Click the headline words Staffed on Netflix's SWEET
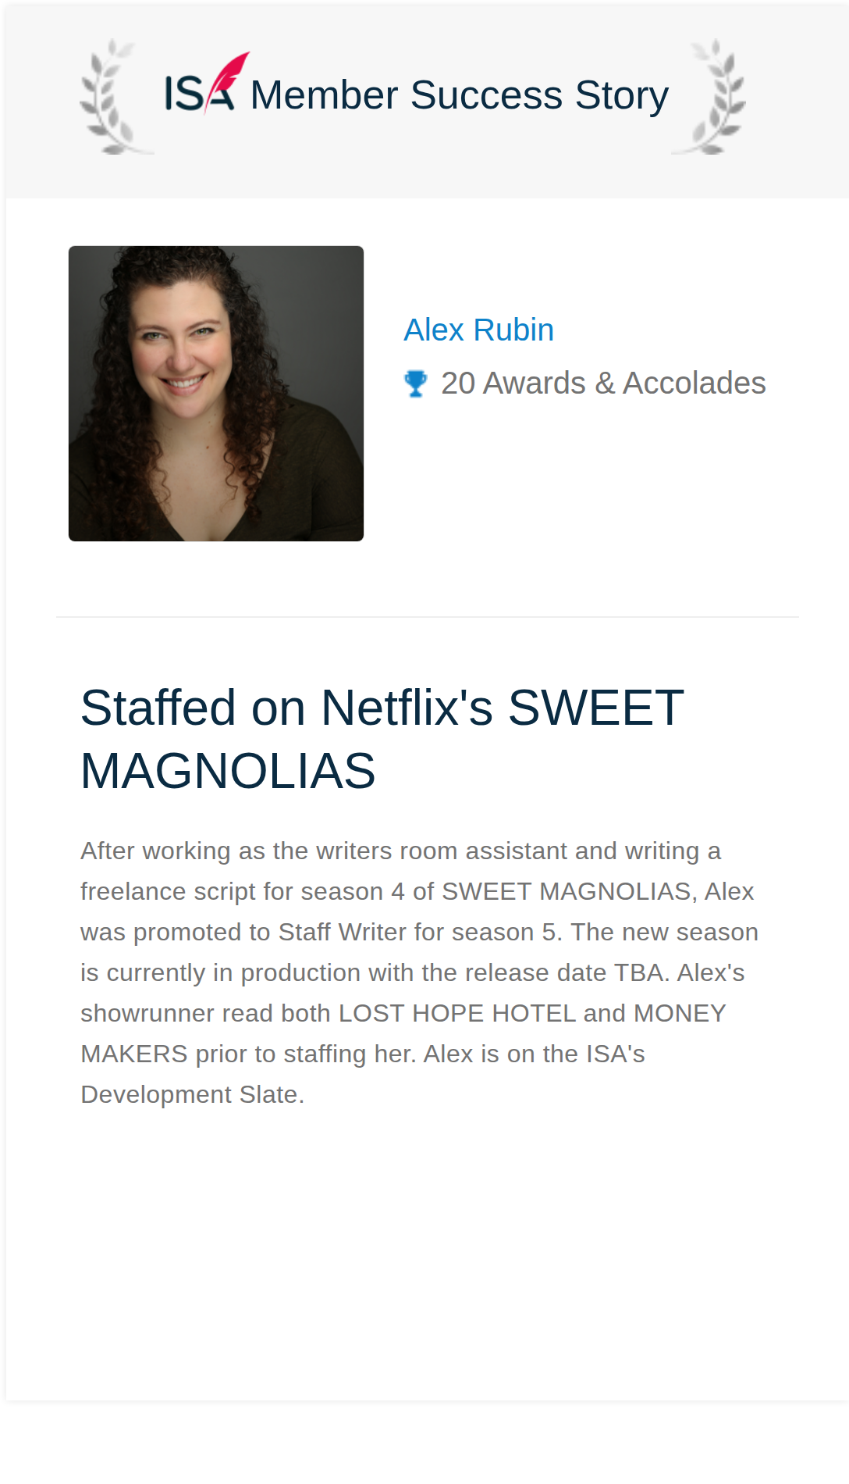Viewport: 849px width, 1484px height. point(382,708)
